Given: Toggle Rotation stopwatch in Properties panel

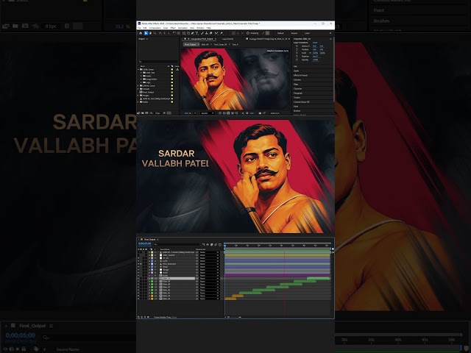Looking at the screenshot, I should coord(297,57).
